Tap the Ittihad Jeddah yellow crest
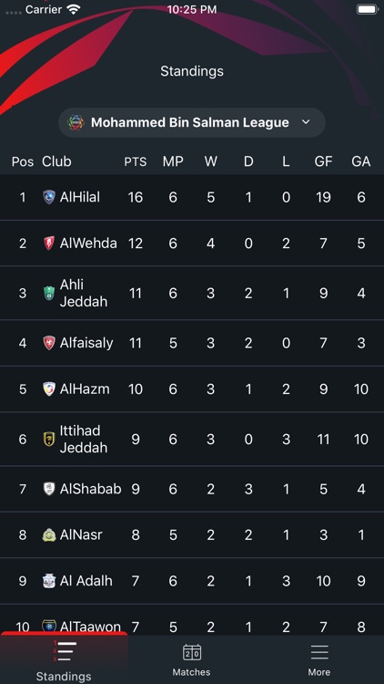The height and width of the screenshot is (684, 384). 49,439
